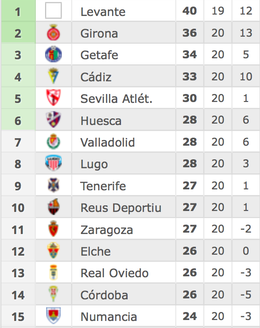This screenshot has width=260, height=328.
Task: Open the Levante team link
Action: coord(103,12)
